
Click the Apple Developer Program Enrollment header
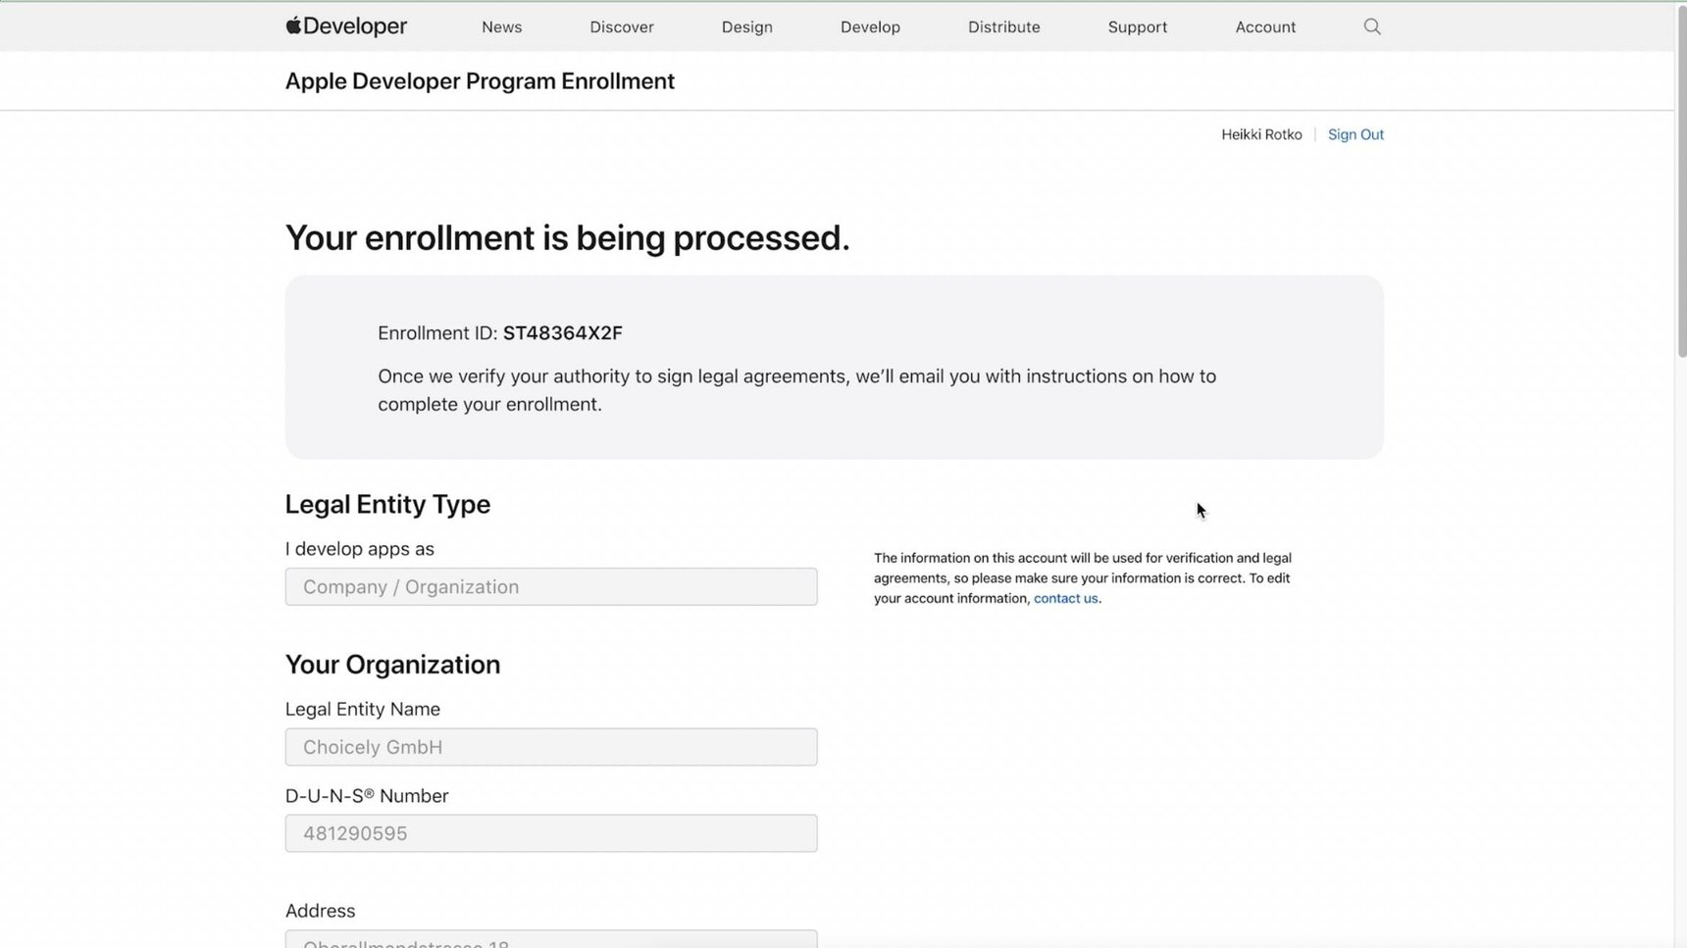480,80
